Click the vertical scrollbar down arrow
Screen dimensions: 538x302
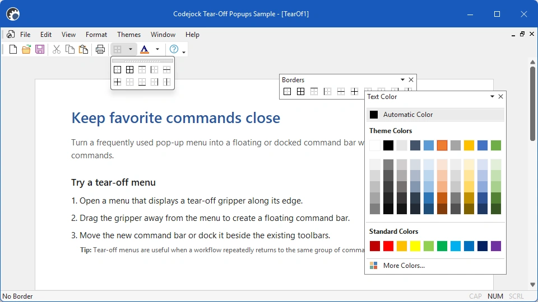pos(532,285)
